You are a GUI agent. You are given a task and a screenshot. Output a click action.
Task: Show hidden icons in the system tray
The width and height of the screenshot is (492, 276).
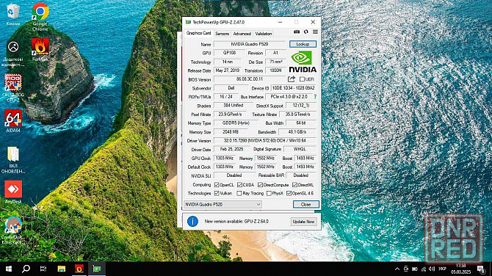click(397, 269)
